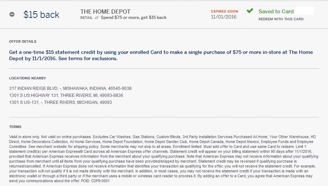Click the TERMS section heading
This screenshot has width=328, height=186.
(15, 127)
